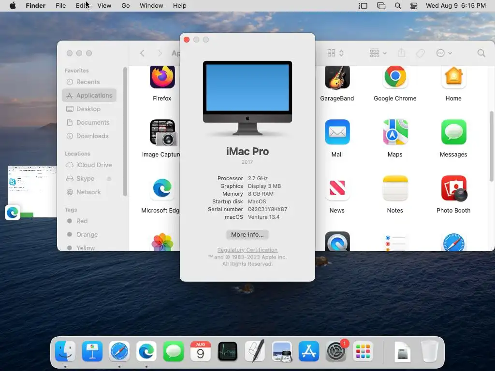The height and width of the screenshot is (371, 495).
Task: Open the Microsoft Edge app in Finder
Action: tap(162, 188)
